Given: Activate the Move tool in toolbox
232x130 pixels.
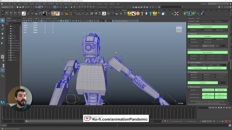Looking at the screenshot, I should tap(3, 34).
